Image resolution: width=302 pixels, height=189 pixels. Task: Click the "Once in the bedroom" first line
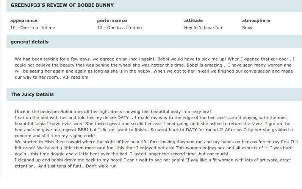(x=113, y=112)
